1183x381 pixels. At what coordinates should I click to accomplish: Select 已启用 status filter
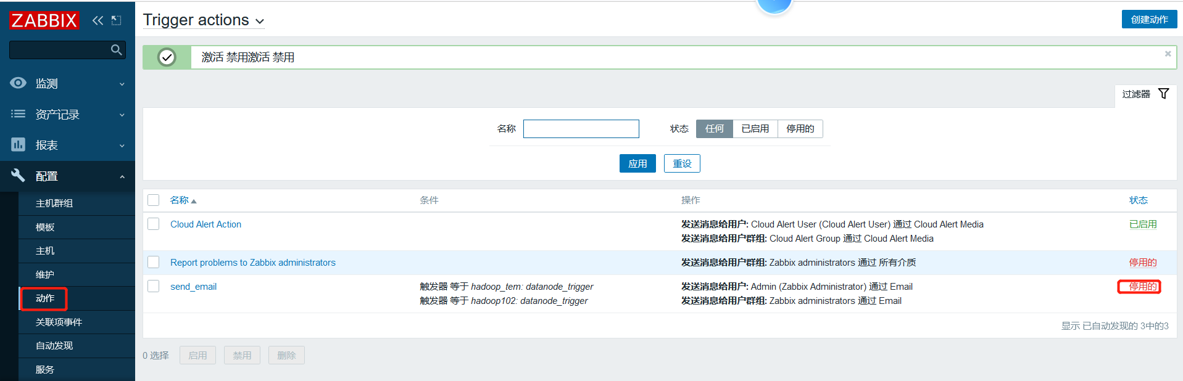pos(755,128)
